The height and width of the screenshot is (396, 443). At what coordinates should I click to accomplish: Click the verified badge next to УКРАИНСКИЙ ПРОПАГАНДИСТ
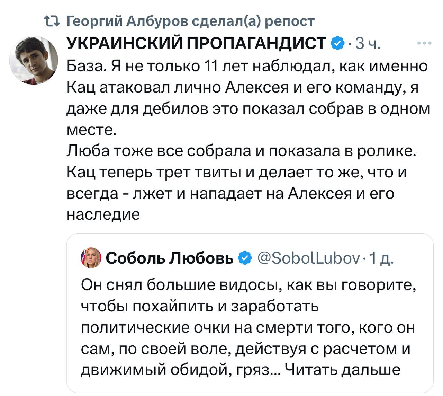(x=338, y=43)
